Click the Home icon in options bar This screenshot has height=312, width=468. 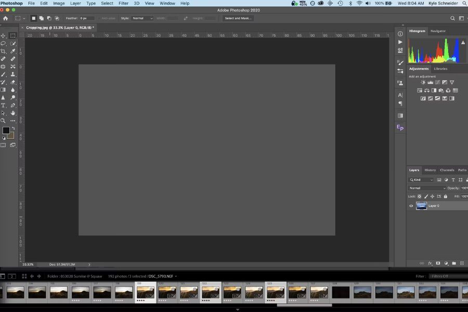[x=5, y=18]
